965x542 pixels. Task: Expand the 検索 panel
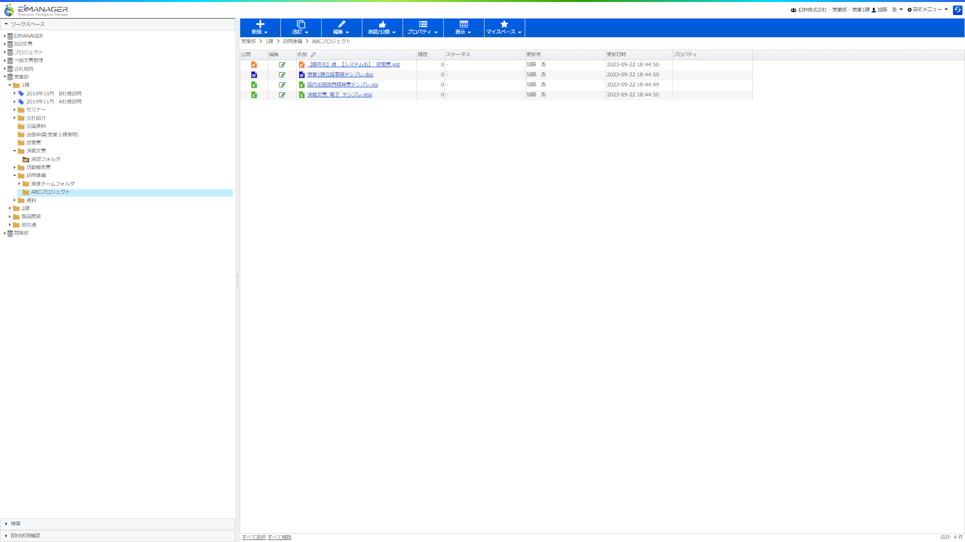point(118,523)
